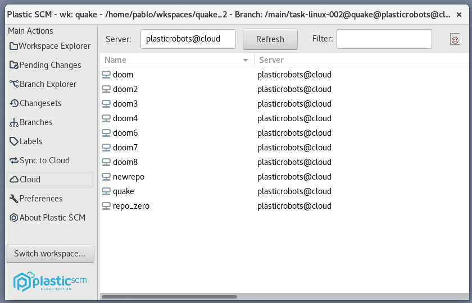Click the server cell in the quake row
Viewport: 472px width, 303px height.
coord(294,191)
